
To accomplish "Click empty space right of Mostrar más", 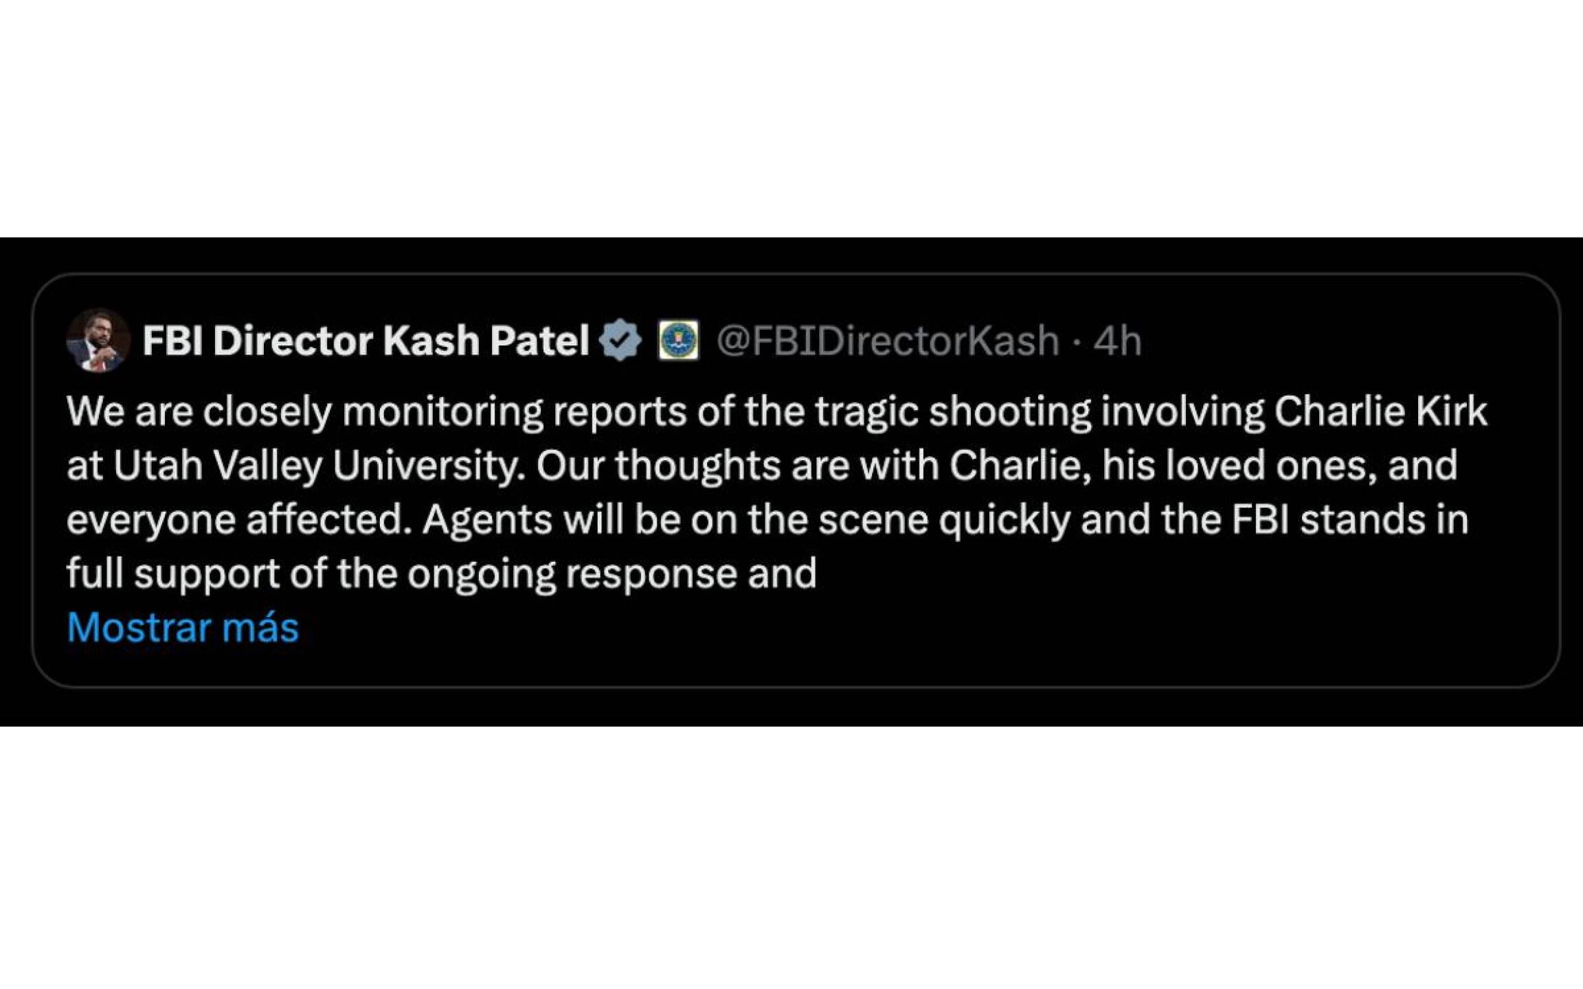I will (824, 627).
